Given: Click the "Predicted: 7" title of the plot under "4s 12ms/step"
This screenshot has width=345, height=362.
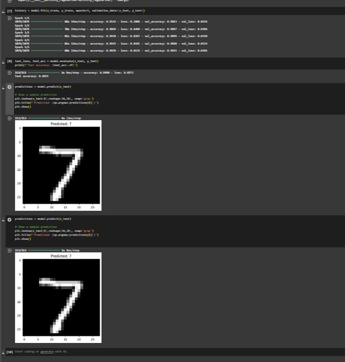Looking at the screenshot, I should [x=61, y=124].
